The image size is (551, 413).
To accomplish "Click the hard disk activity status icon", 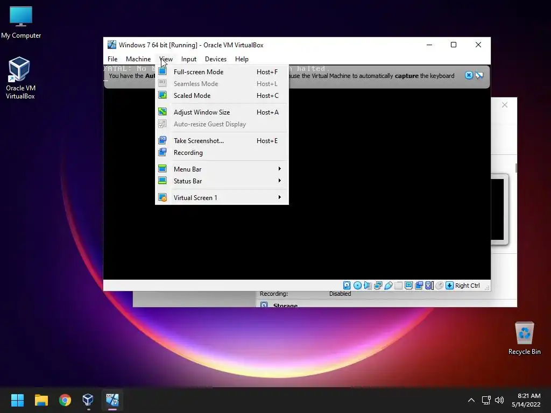I will [347, 286].
